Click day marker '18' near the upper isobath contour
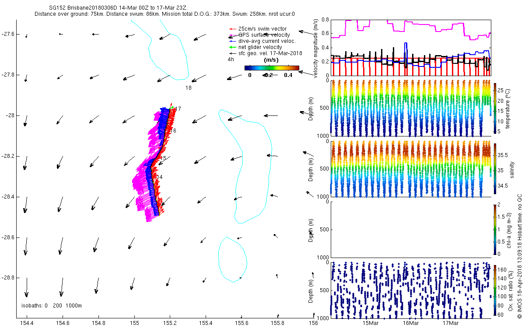Viewport: 525px width, 328px height. pos(189,88)
